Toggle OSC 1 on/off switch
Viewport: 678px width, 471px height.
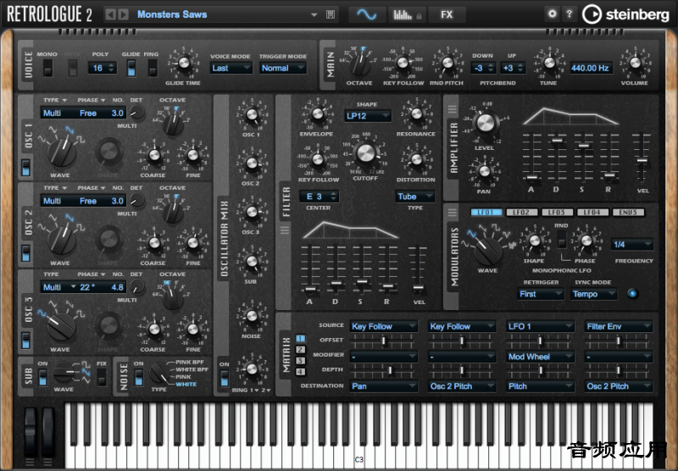[x=26, y=168]
